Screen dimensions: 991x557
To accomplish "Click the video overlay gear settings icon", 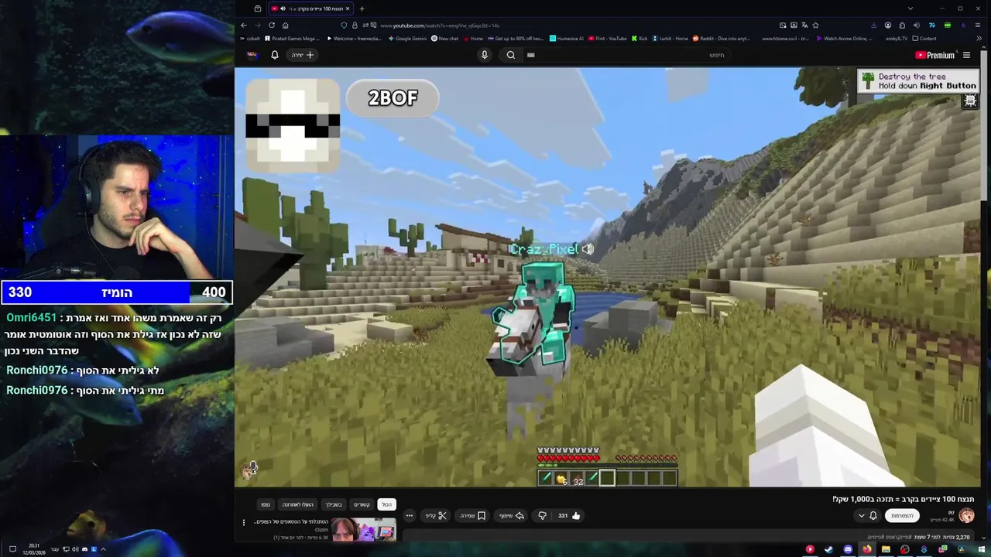I will coord(970,101).
